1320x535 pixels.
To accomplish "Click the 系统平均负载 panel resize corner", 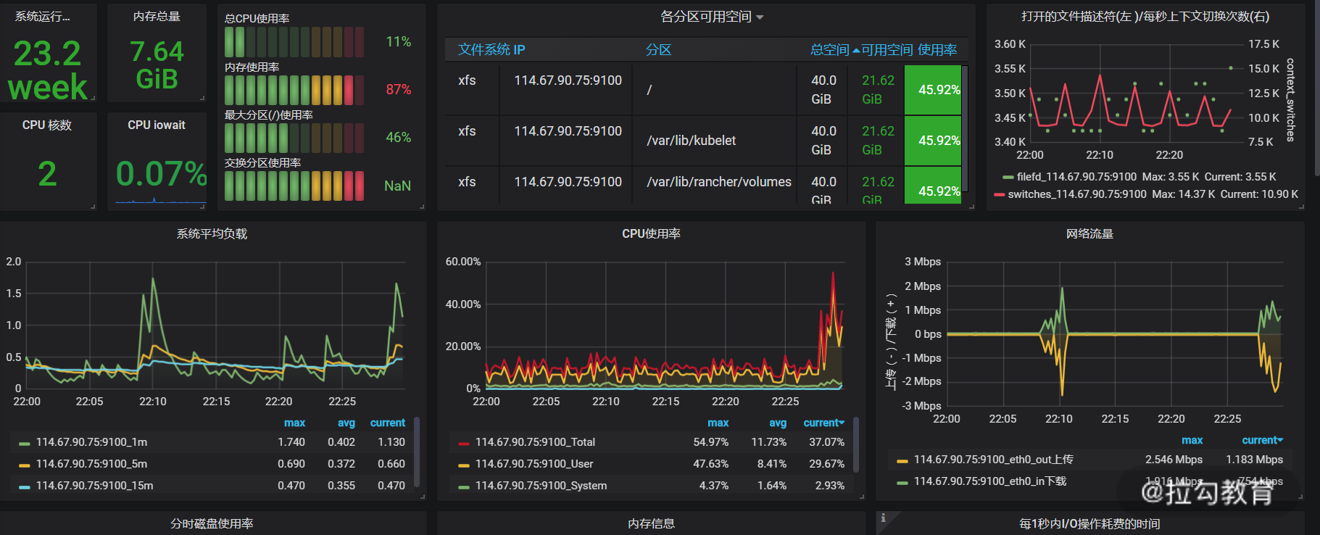I will tap(423, 497).
